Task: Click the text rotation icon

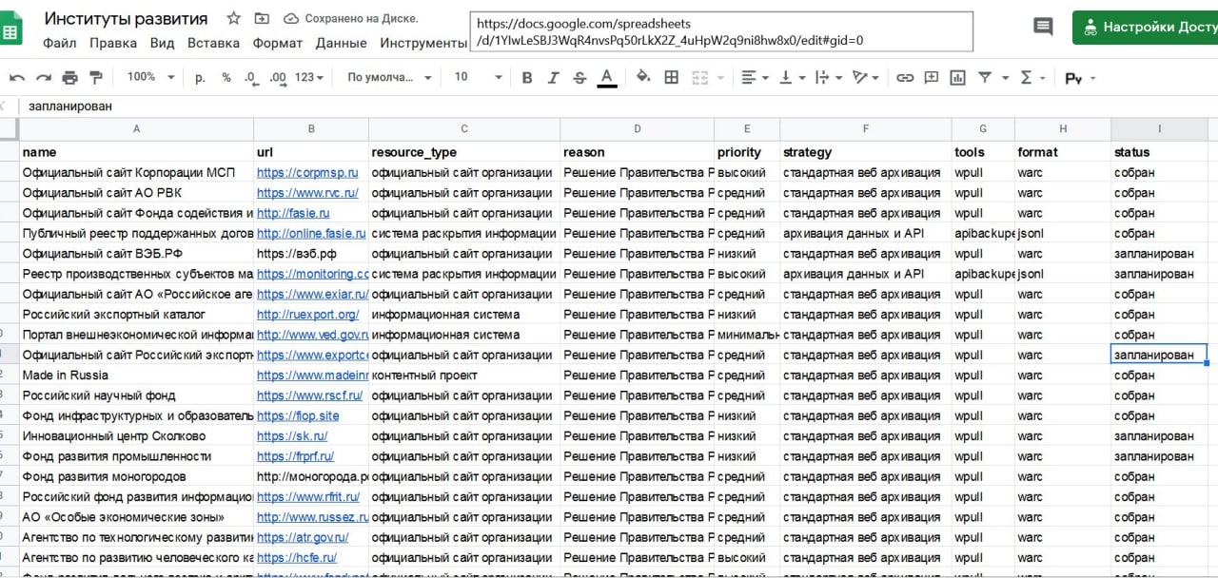Action: [x=860, y=77]
